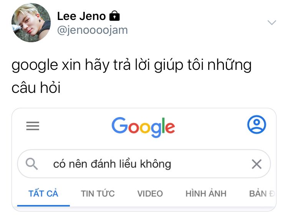Click the tweet's second line 'câu hỏi'

pyautogui.click(x=36, y=88)
